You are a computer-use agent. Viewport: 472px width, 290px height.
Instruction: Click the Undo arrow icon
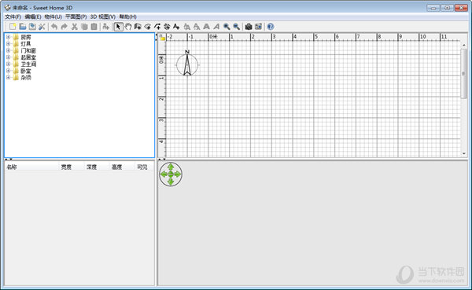tap(54, 27)
